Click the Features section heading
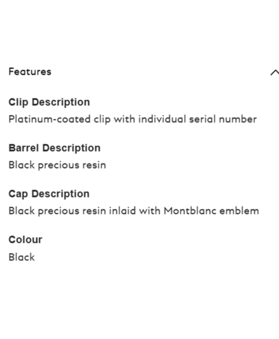The image size is (279, 339). (x=30, y=72)
